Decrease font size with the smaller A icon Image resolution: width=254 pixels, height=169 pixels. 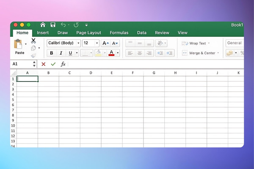(x=115, y=43)
